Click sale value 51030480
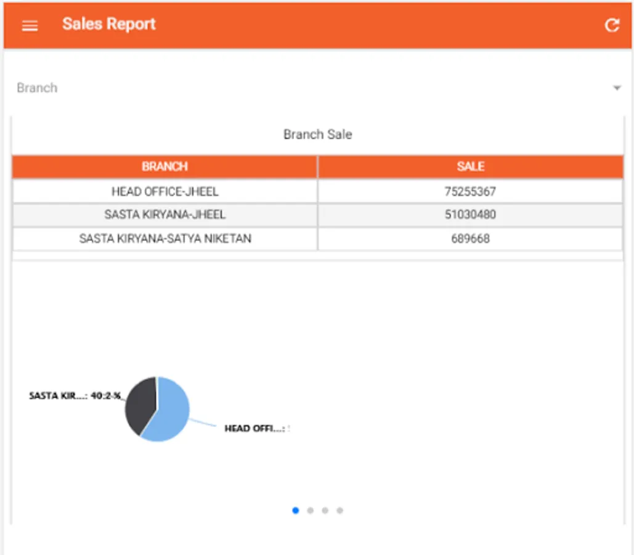 (x=470, y=215)
